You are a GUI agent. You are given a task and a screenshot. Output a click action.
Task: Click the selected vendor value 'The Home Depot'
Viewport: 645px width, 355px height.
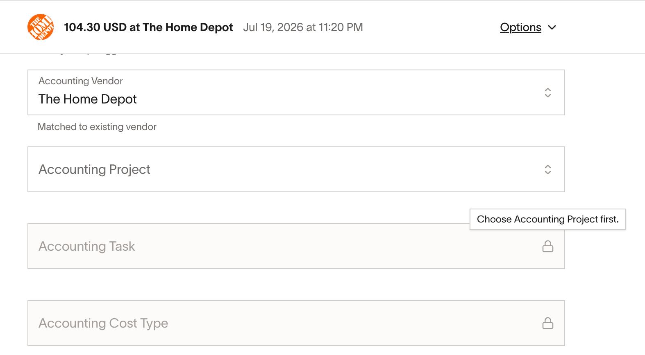tap(88, 99)
